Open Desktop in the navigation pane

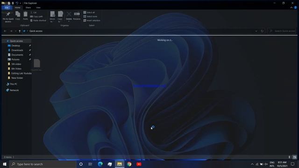click(x=15, y=46)
